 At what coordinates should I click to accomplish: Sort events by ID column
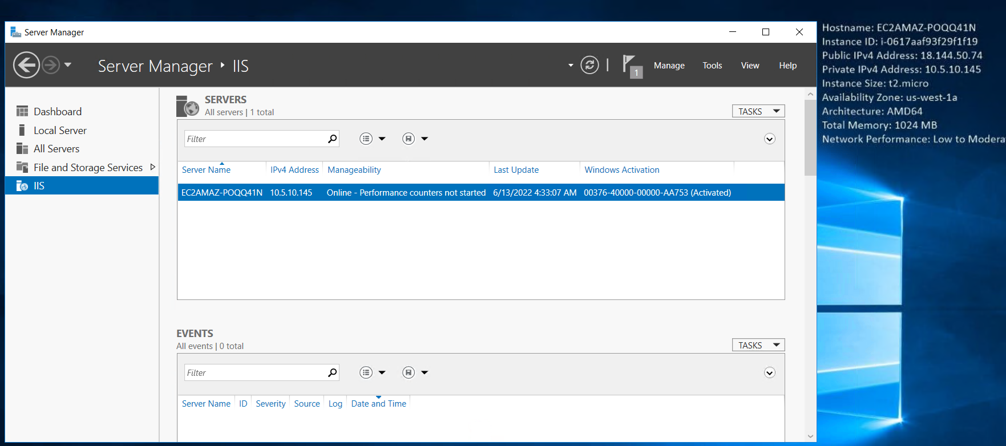tap(243, 404)
